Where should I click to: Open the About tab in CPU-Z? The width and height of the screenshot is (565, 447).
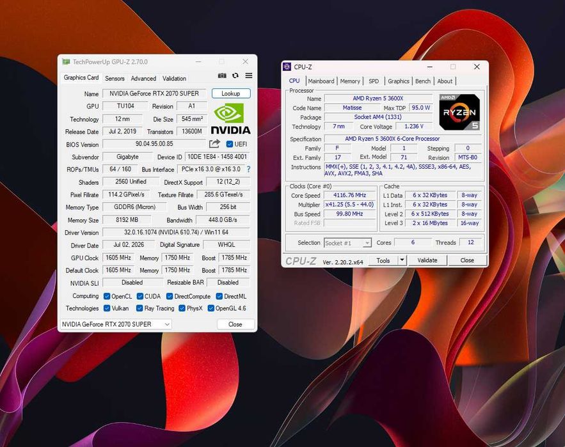click(445, 81)
